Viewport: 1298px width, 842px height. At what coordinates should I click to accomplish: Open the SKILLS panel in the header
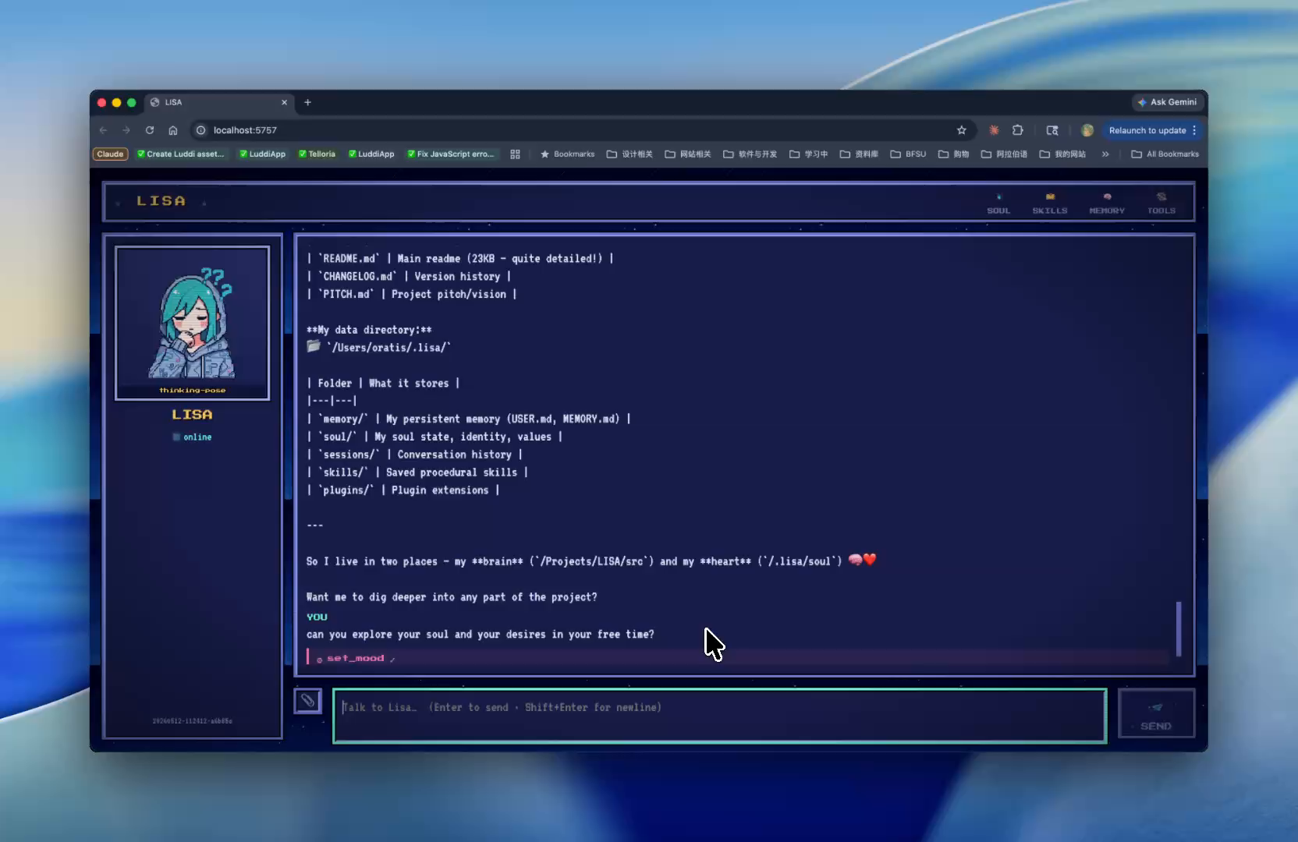pos(1049,203)
